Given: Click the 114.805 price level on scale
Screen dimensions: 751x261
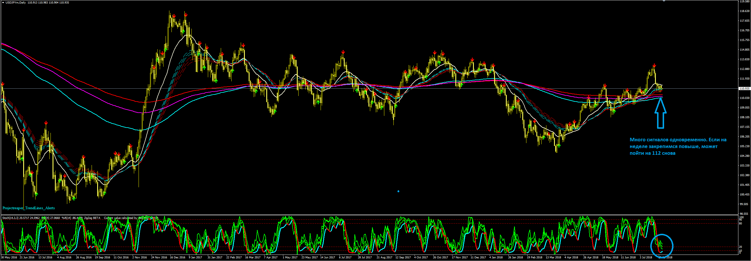Looking at the screenshot, I should 745,50.
